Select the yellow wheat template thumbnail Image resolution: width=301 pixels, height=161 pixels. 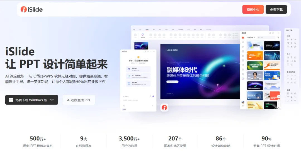(x=255, y=105)
